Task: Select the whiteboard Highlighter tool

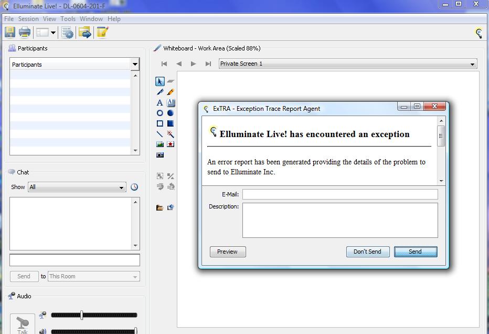Action: 171,92
